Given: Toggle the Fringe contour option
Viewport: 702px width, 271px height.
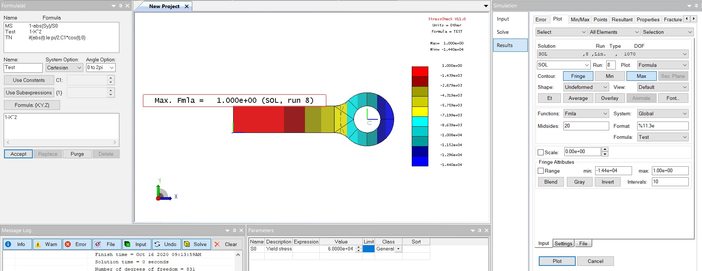Looking at the screenshot, I should (578, 76).
